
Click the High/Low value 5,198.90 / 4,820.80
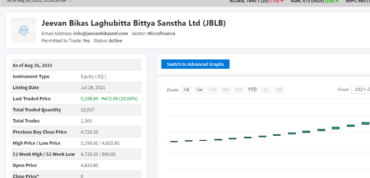point(101,143)
